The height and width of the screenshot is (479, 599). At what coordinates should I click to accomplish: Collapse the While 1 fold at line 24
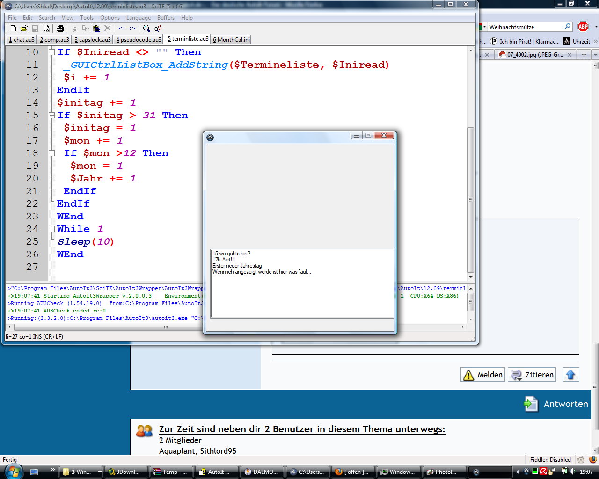[x=51, y=229]
